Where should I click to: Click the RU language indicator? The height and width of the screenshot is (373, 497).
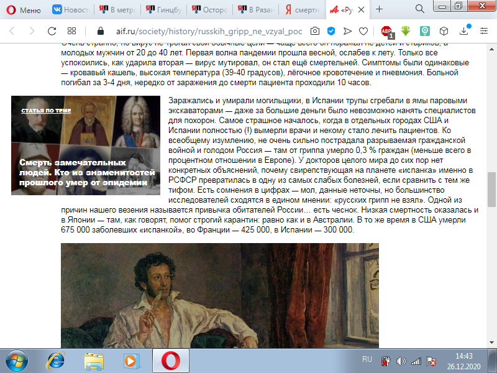click(x=367, y=359)
